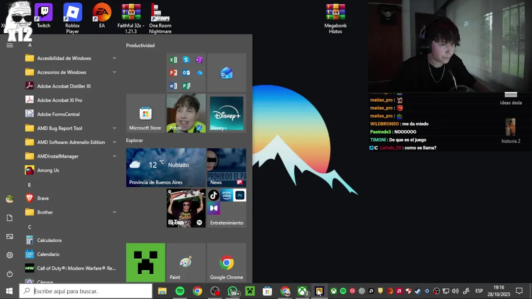Open Documents icon in the Start sidebar
The height and width of the screenshot is (299, 532).
click(x=10, y=218)
